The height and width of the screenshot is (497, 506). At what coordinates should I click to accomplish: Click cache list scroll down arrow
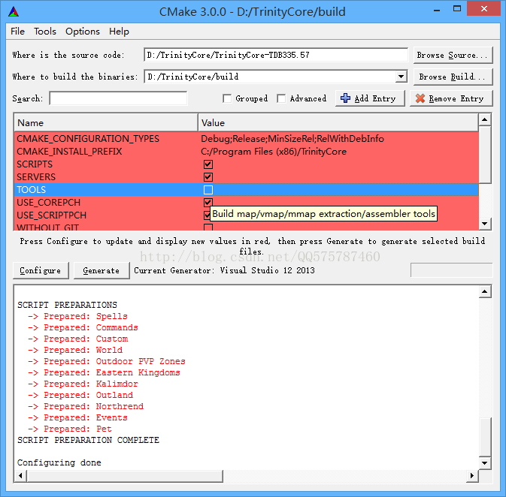click(x=485, y=224)
